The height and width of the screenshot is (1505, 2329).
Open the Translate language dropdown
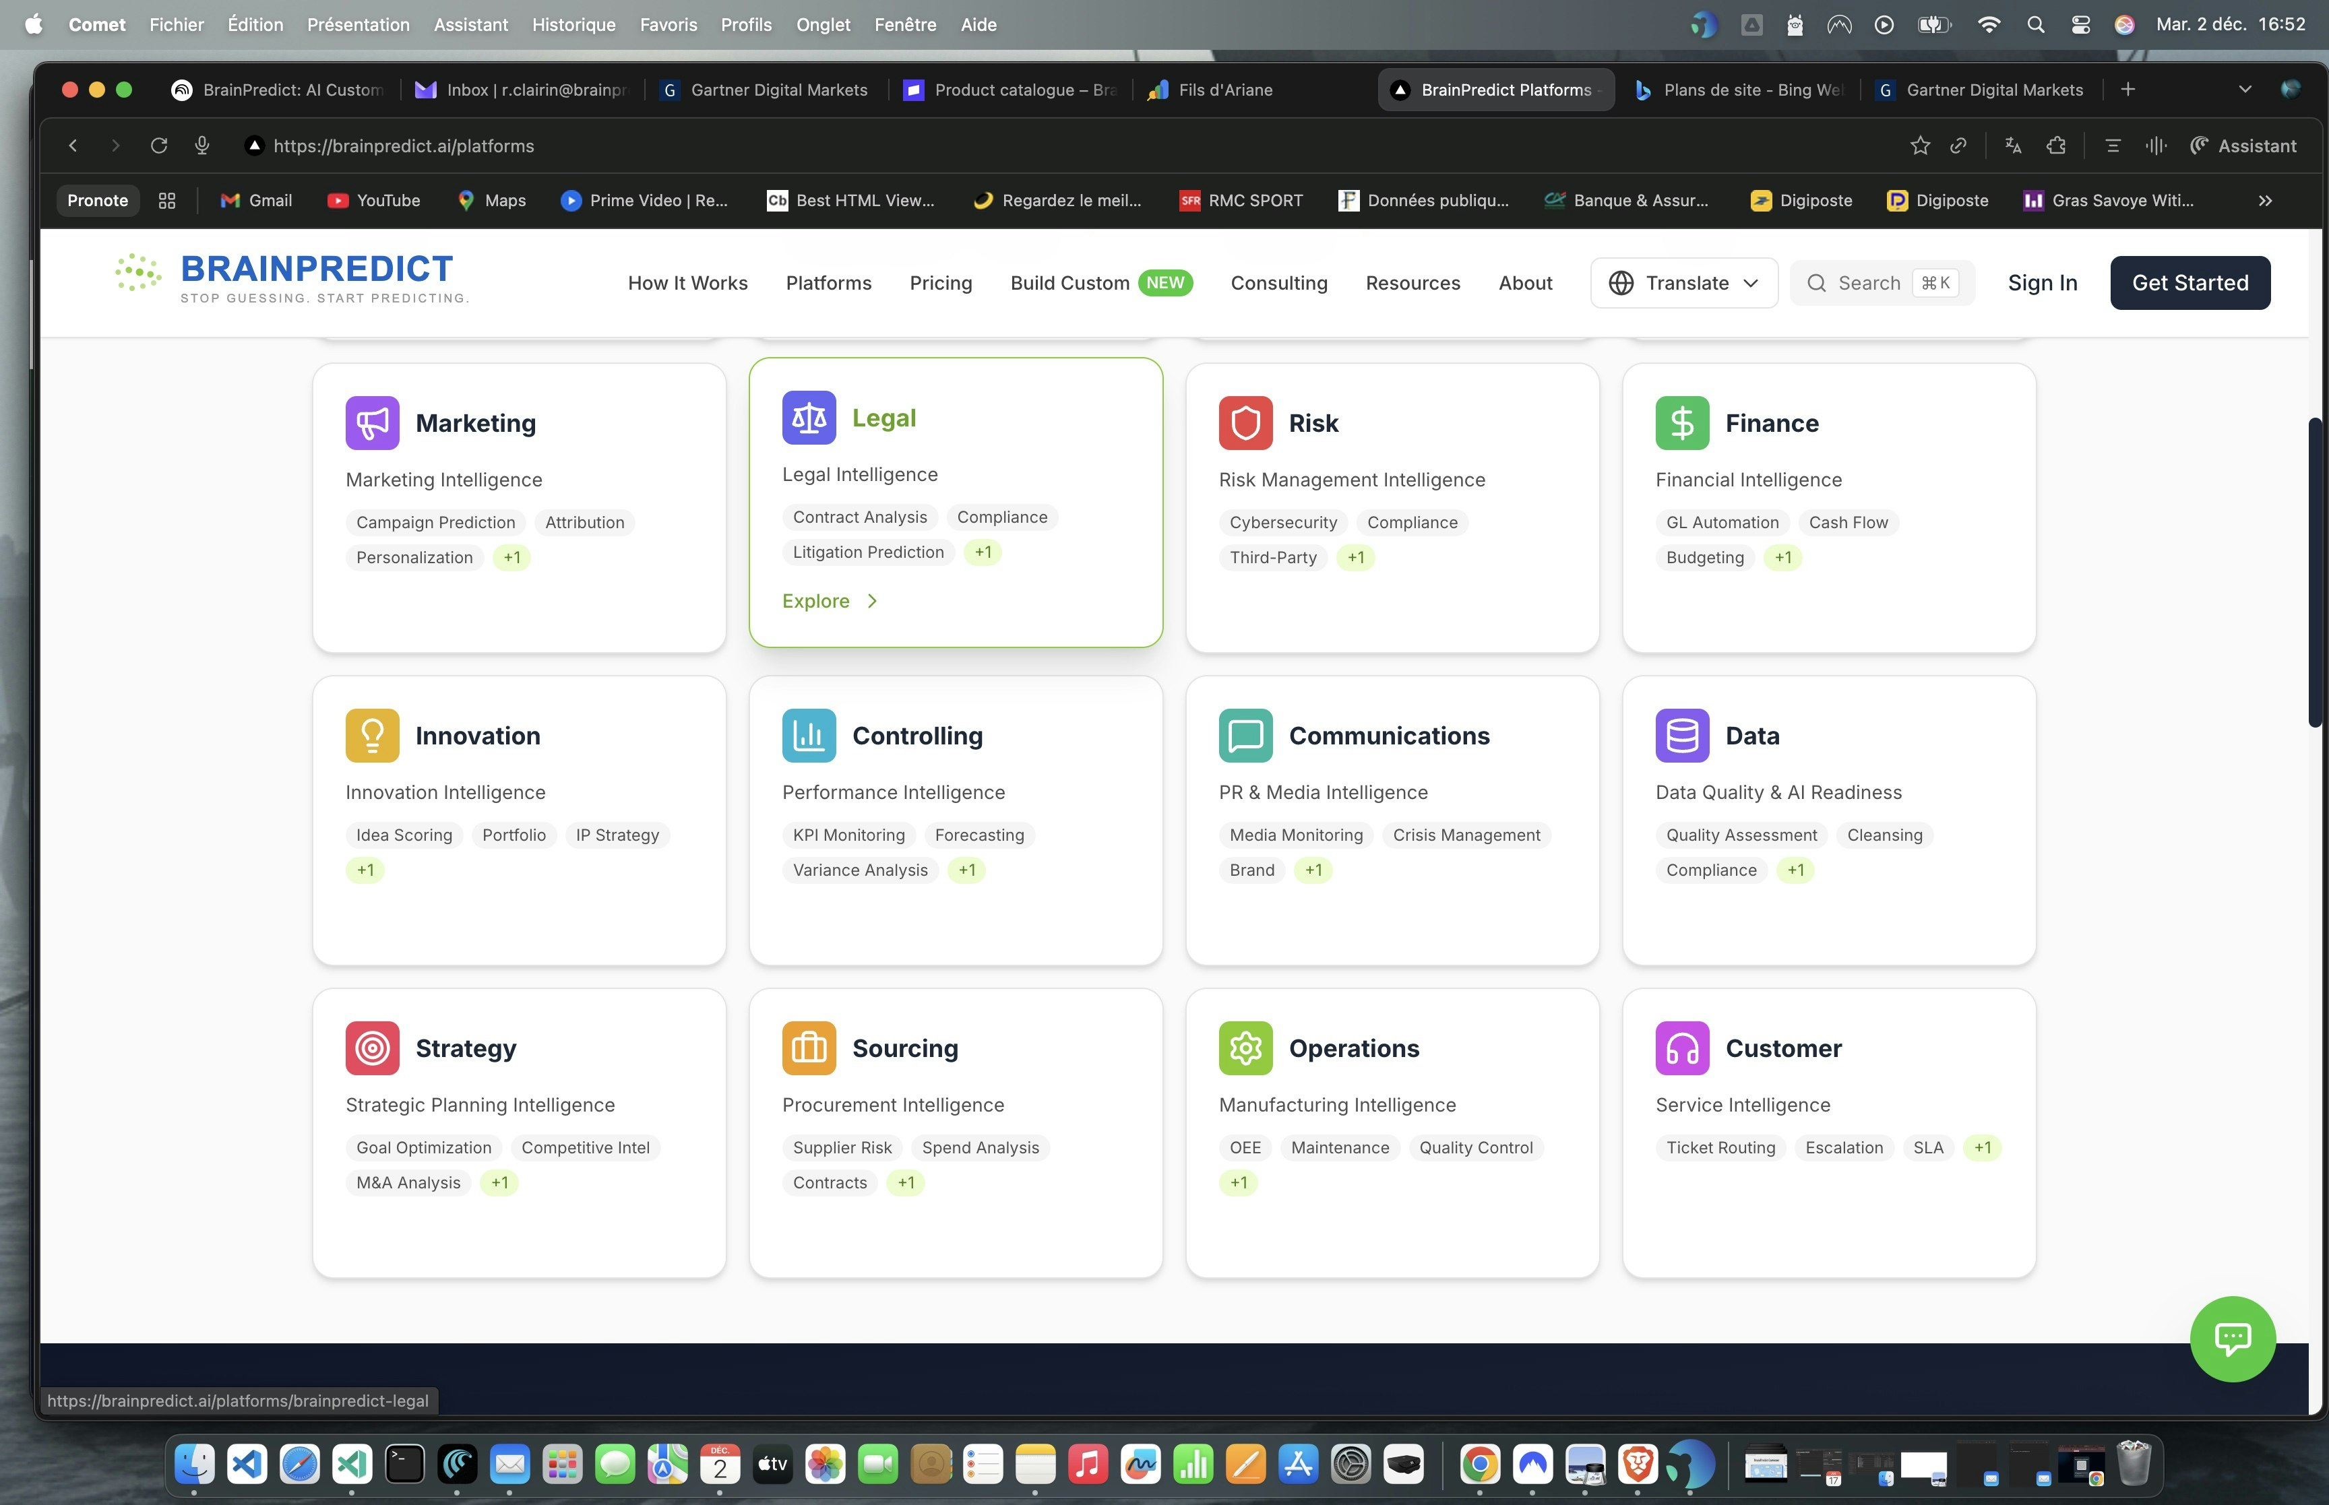[x=1683, y=284]
